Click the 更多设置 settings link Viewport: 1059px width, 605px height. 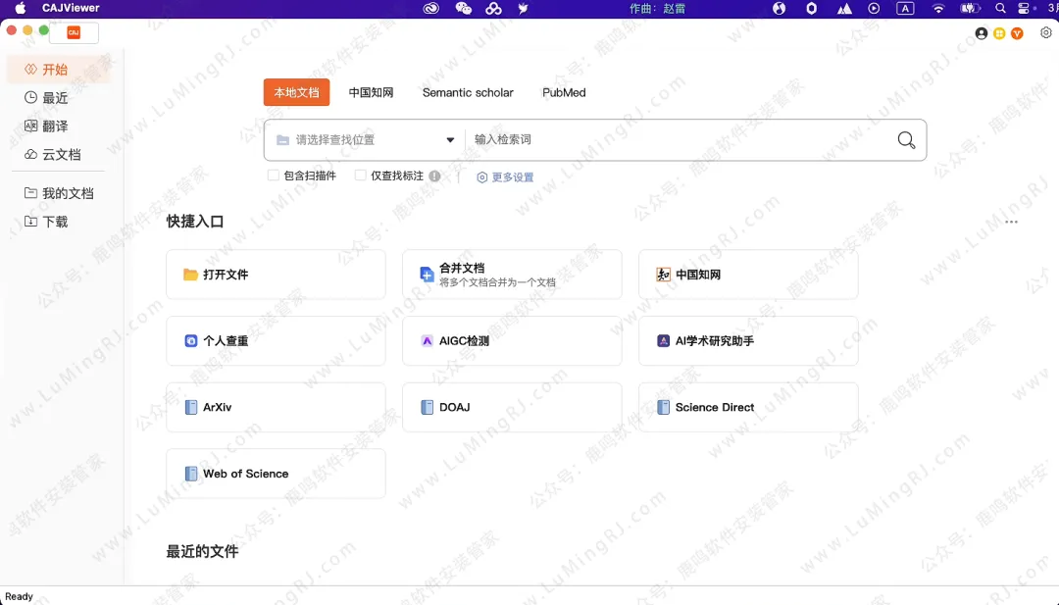511,177
